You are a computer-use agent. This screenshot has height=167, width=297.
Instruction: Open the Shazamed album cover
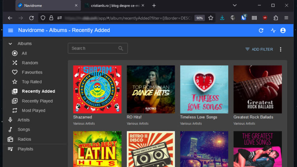(97, 89)
